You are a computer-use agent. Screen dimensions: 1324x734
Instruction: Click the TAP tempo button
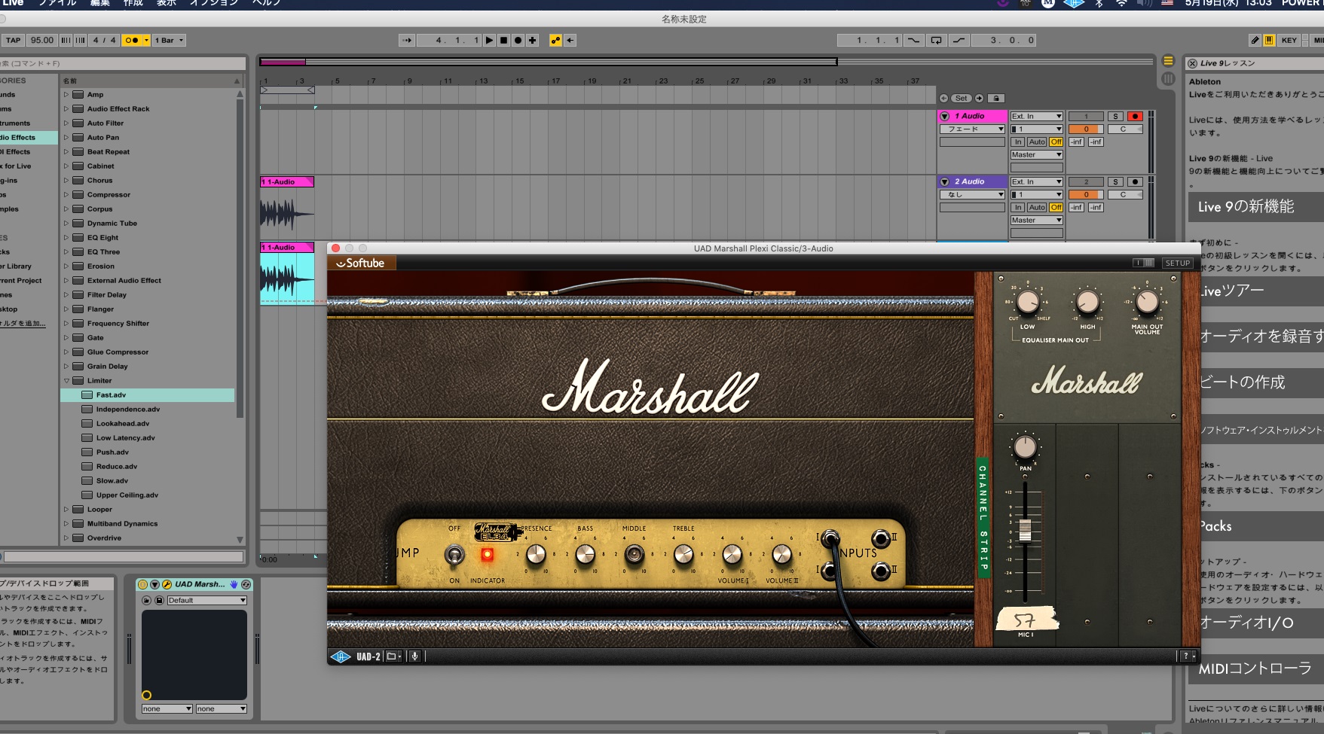coord(14,41)
